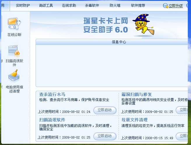Click description 检测、查杀流行木马病毒，保护账号信息安全
This screenshot has width=191, height=145.
(x=74, y=100)
